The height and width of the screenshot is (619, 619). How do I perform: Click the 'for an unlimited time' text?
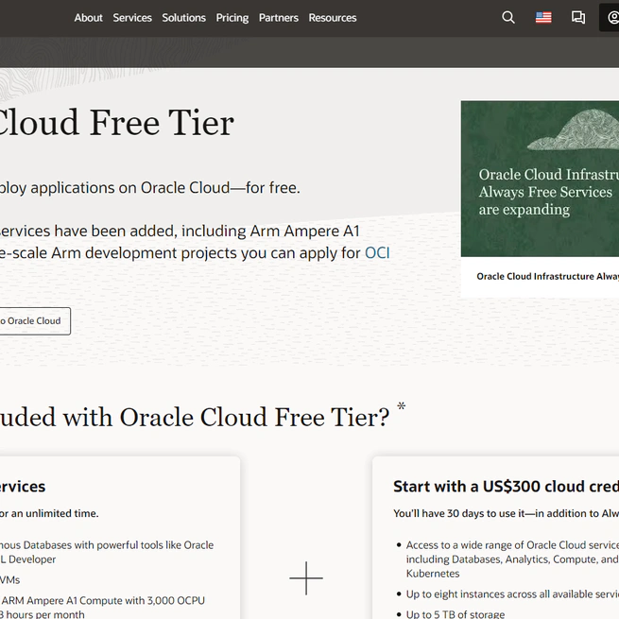point(49,513)
